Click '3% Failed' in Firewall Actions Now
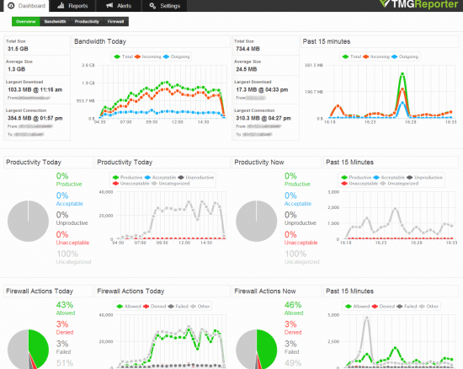This screenshot has height=369, width=463. [292, 347]
